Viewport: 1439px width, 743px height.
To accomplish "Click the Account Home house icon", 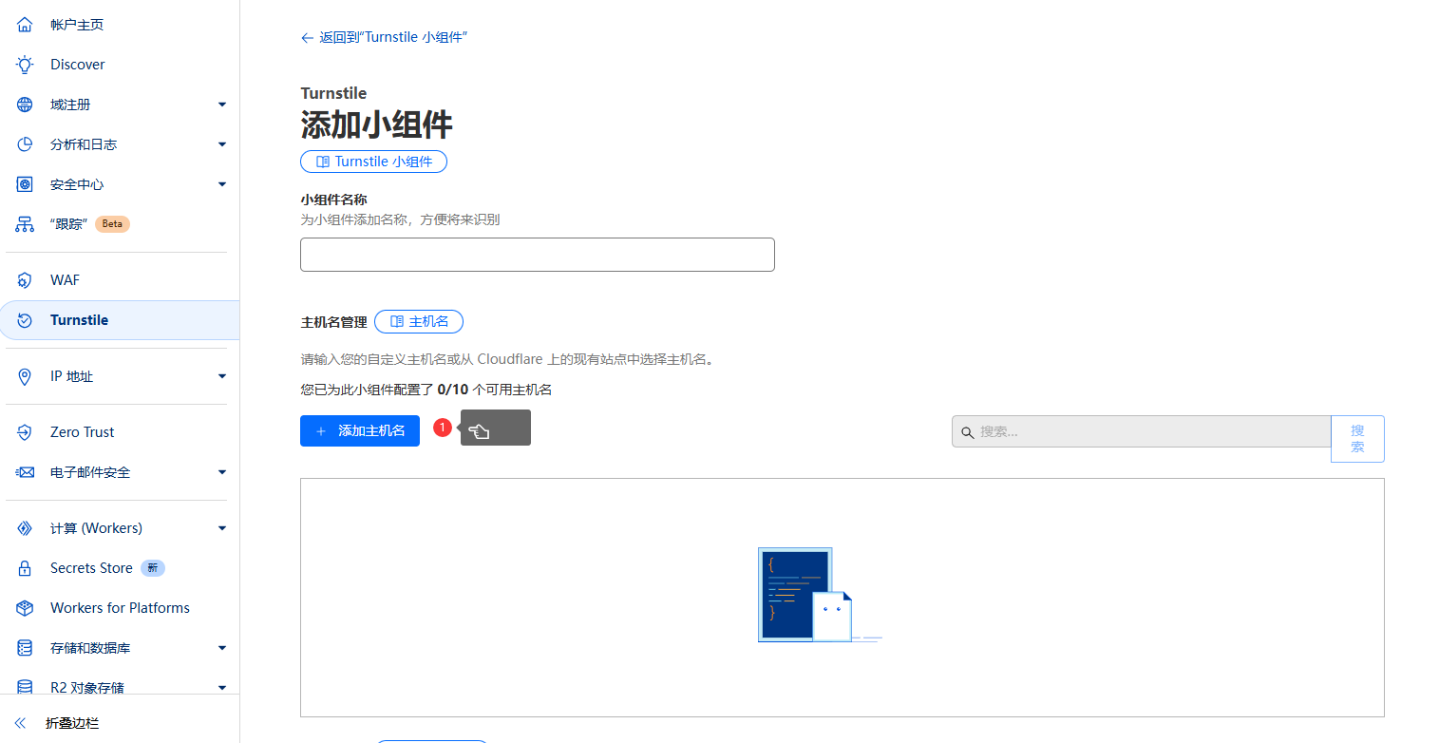I will coord(25,25).
